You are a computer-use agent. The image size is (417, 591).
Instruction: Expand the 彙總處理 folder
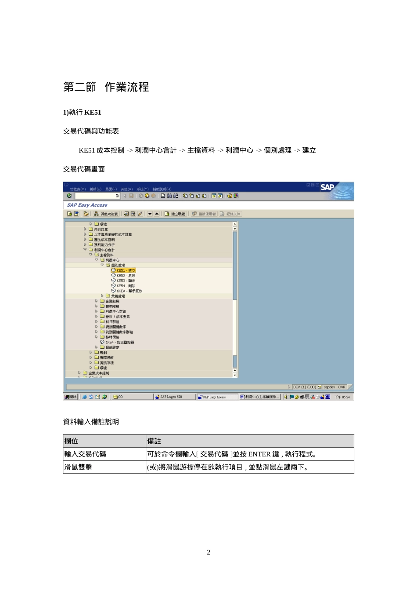pyautogui.click(x=102, y=296)
